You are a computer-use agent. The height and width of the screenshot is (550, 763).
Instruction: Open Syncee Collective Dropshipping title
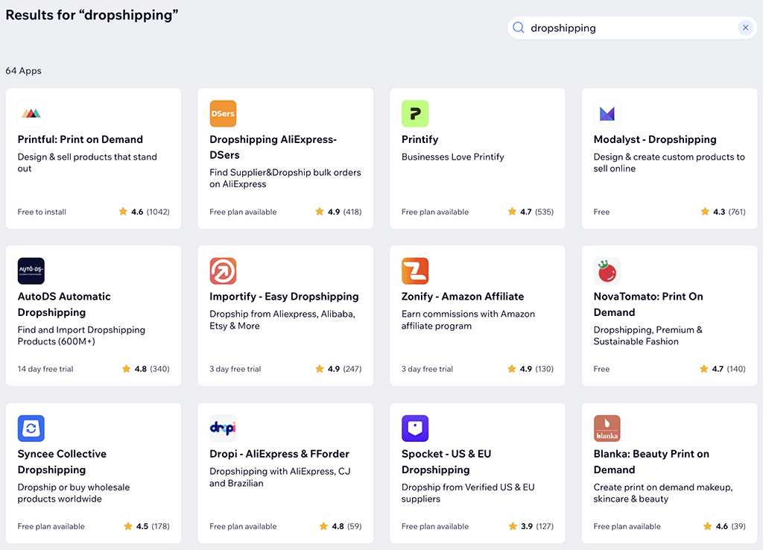(x=62, y=461)
